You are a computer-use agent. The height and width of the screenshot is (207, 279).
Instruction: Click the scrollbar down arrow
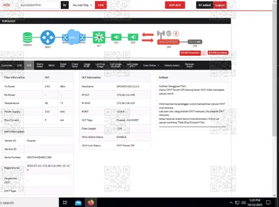pyautogui.click(x=275, y=195)
